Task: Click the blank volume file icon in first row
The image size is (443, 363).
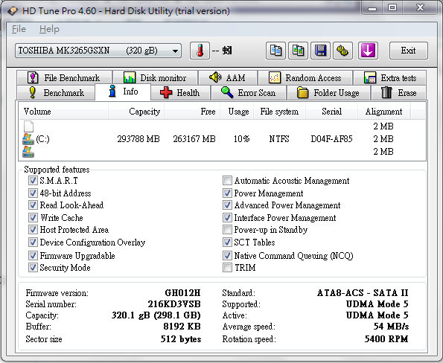Action: pos(28,126)
